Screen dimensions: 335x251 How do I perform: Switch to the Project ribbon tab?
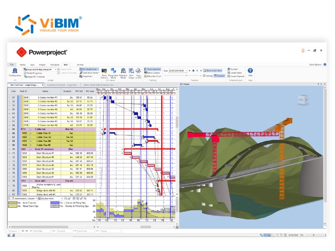point(42,65)
